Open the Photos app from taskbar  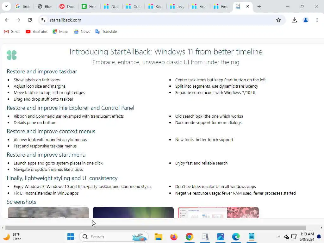coord(221,237)
